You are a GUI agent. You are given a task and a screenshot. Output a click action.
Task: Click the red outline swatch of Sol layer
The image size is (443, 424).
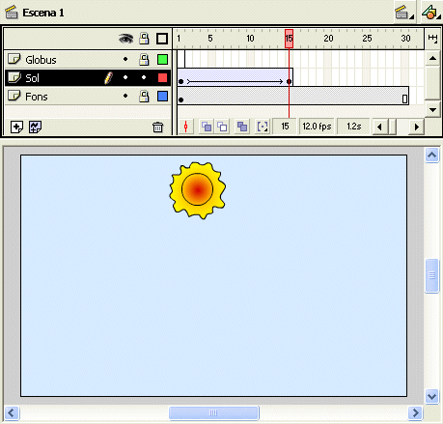point(162,77)
